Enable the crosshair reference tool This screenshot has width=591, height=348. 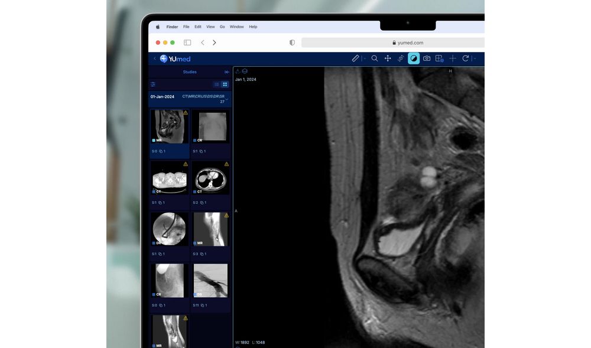coord(453,58)
